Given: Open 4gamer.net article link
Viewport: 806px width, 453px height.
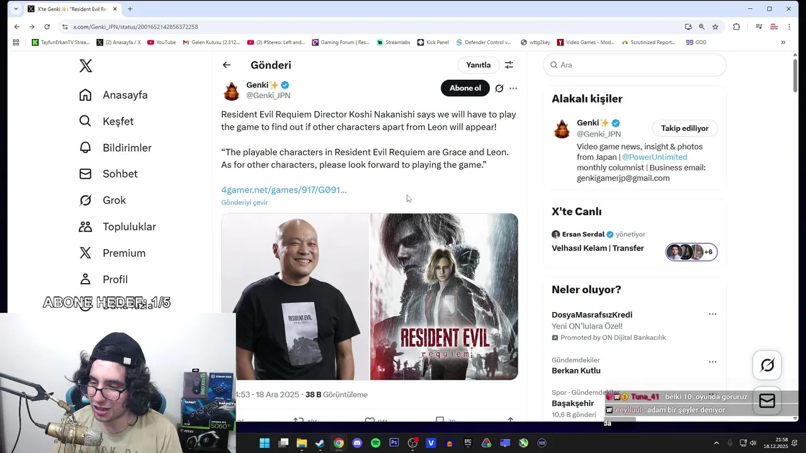Looking at the screenshot, I should [x=283, y=189].
